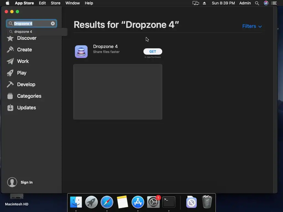Open the Edit menu
This screenshot has height=212, width=283.
tap(42, 3)
